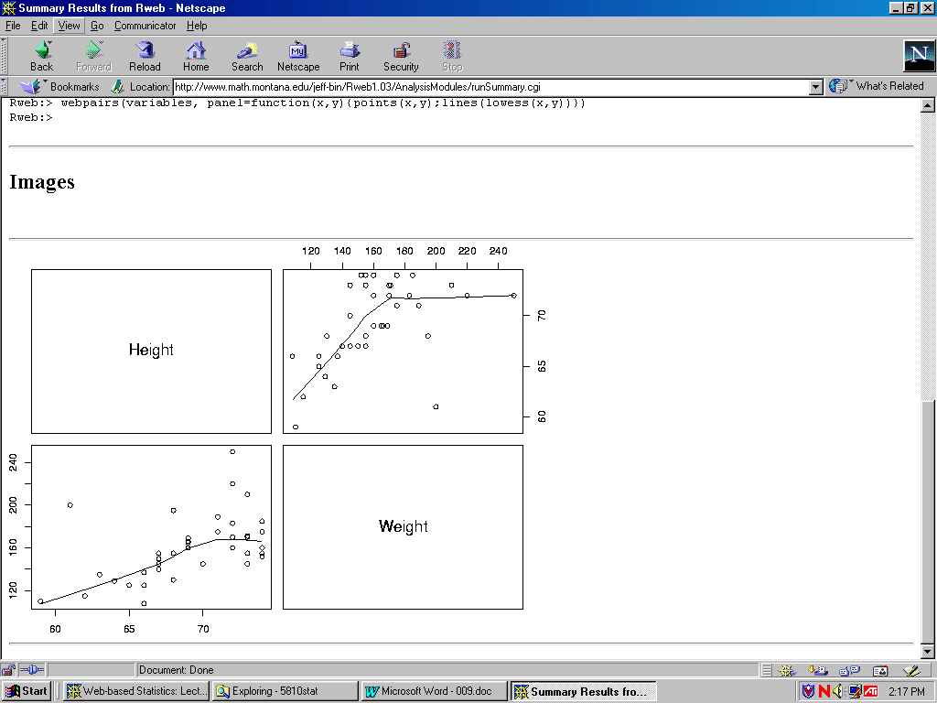937x703 pixels.
Task: Click in the Location URL field
Action: (x=490, y=87)
